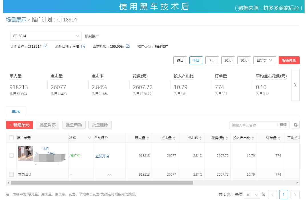Click 批量删除 batch delete button
The image size is (308, 200).
point(100,125)
